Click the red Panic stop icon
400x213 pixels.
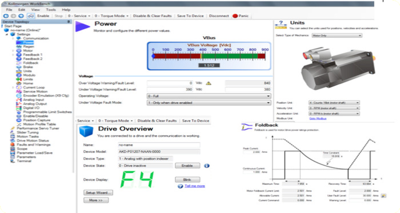(x=235, y=16)
